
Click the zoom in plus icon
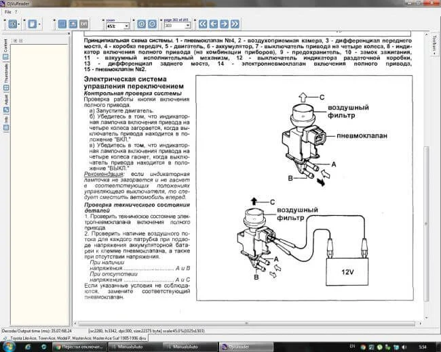(x=141, y=24)
